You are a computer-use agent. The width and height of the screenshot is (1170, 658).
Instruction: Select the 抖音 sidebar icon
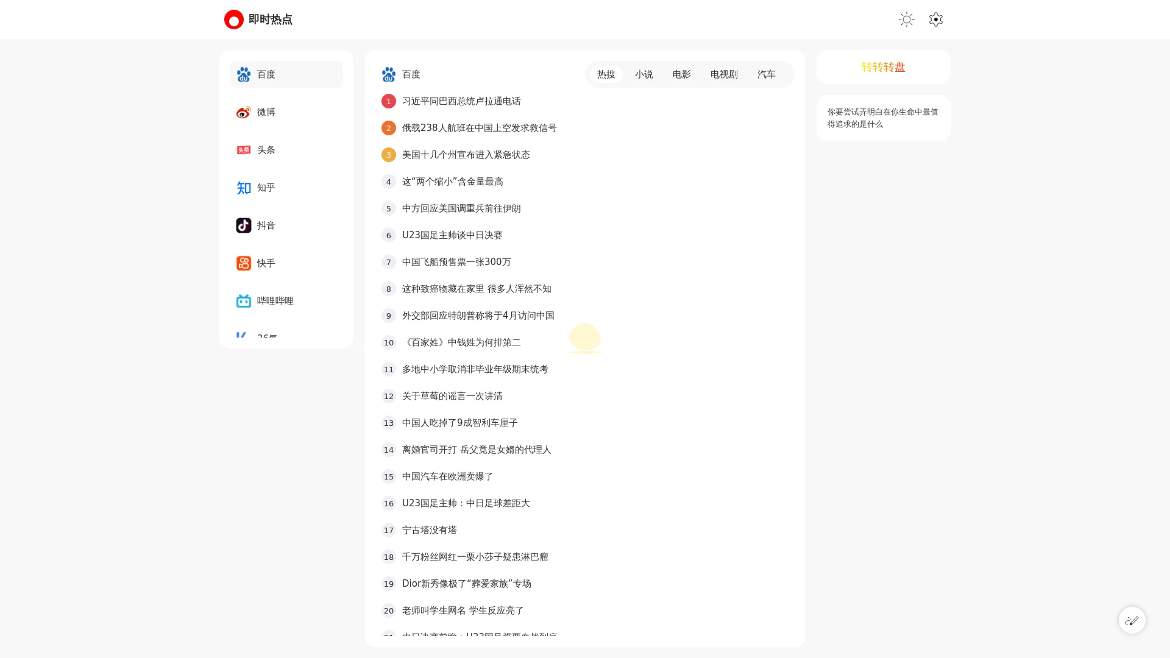(x=243, y=225)
